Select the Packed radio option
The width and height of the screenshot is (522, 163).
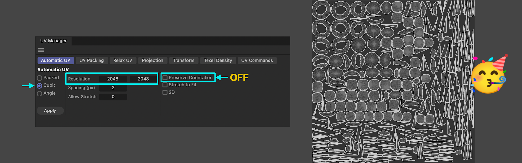coord(39,78)
